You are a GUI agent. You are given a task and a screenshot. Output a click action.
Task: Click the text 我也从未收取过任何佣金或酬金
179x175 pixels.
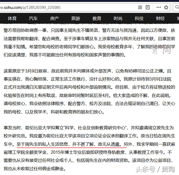coord(33,169)
